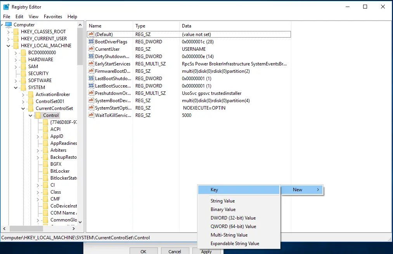
Task: Select the CMF key in tree
Action: pyautogui.click(x=55, y=199)
